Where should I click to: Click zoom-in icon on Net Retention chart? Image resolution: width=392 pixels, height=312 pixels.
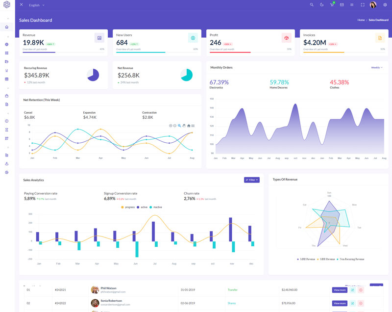pos(171,126)
